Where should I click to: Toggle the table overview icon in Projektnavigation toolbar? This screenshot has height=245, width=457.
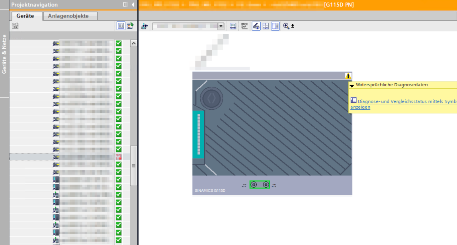coord(121,26)
